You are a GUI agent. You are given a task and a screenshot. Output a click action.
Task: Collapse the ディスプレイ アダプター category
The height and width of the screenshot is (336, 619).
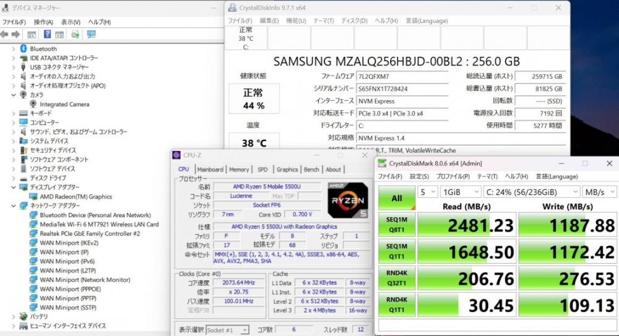point(14,187)
